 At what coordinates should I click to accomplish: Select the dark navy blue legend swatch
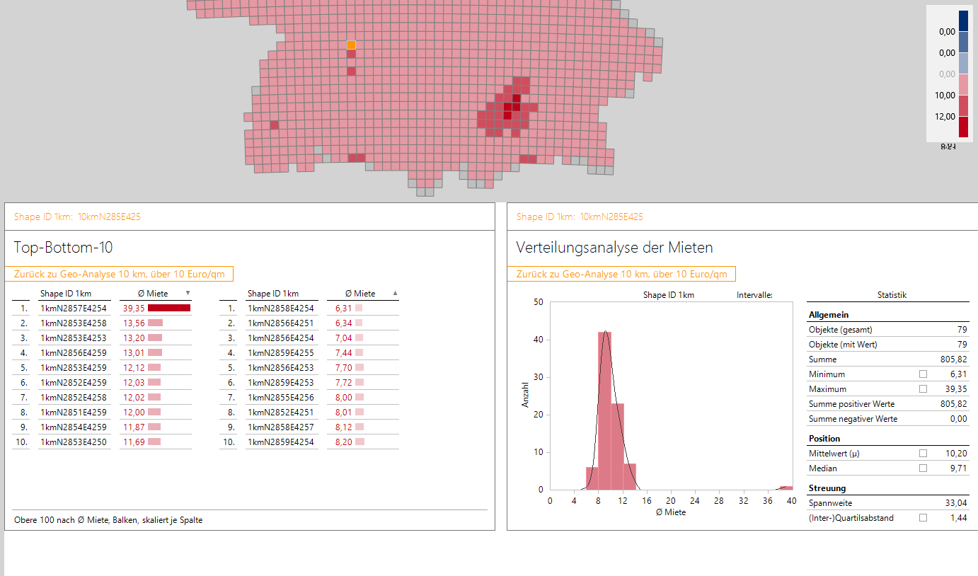tap(963, 21)
